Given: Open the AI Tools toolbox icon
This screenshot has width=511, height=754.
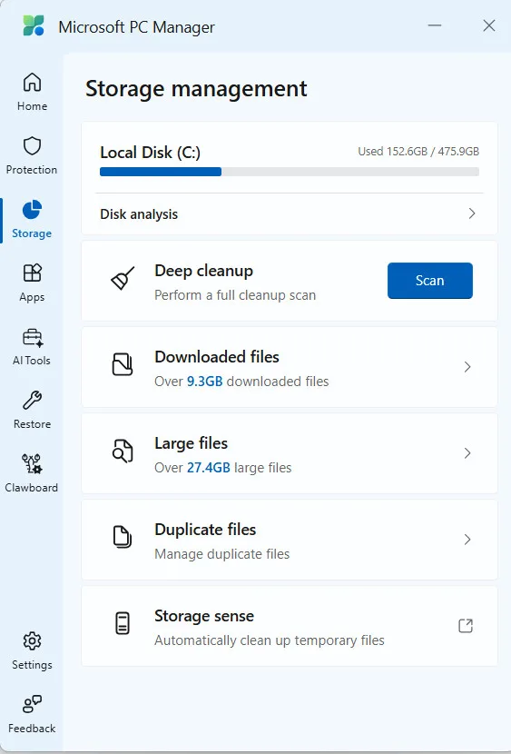Looking at the screenshot, I should pyautogui.click(x=32, y=338).
